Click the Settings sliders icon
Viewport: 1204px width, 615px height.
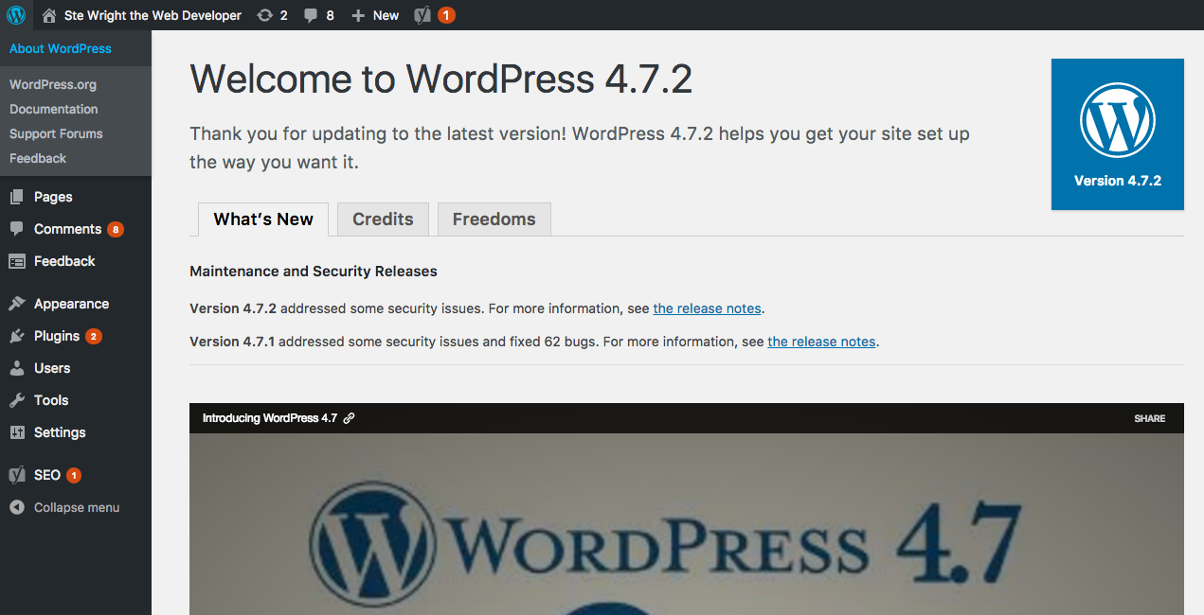(x=17, y=432)
